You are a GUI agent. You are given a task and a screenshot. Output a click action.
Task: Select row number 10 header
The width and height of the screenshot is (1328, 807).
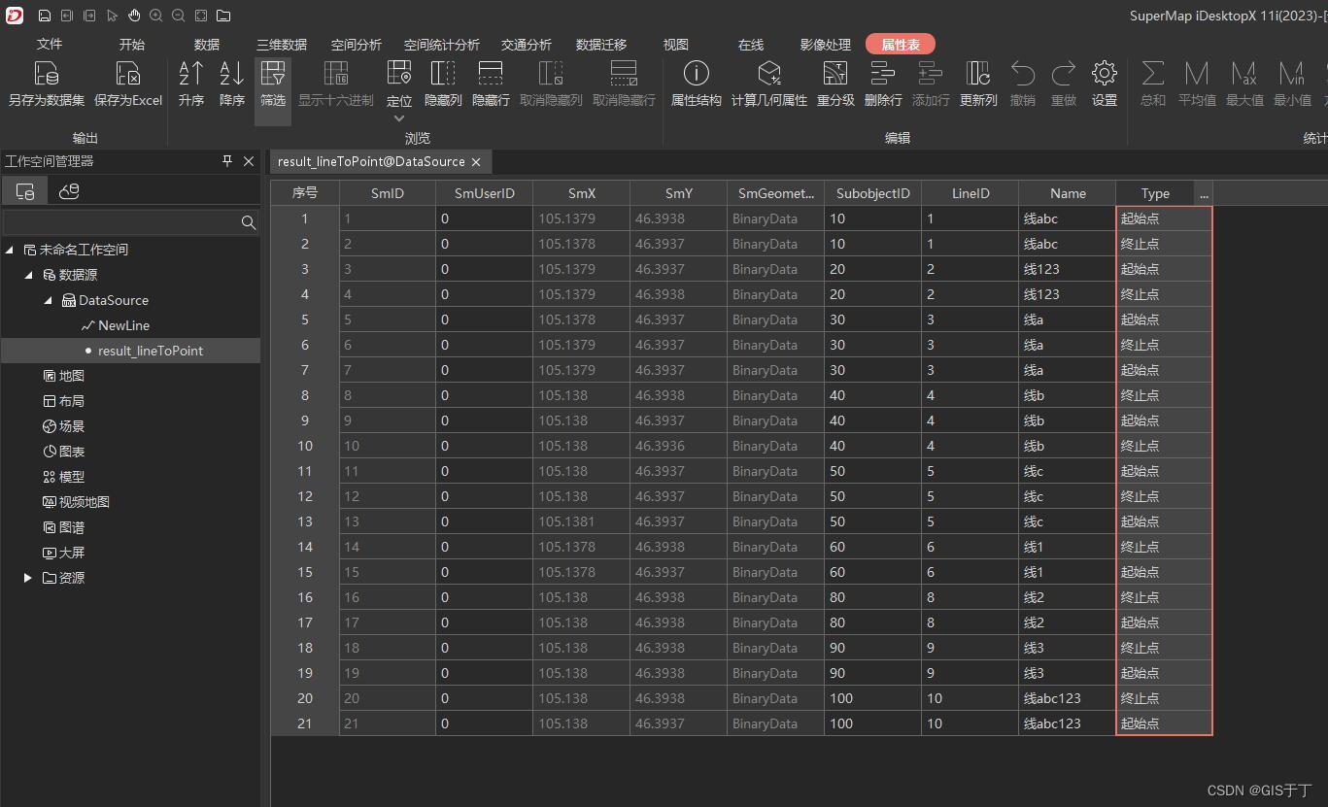click(305, 446)
